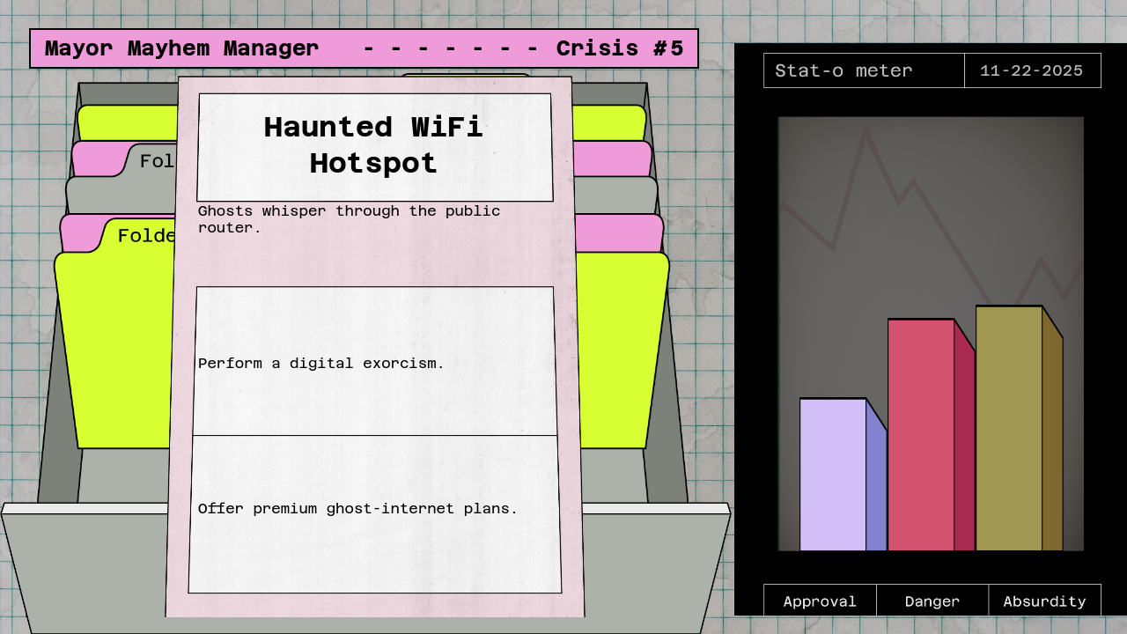The image size is (1127, 634).
Task: Click the 'Mayor Mayhem Manager' title
Action: point(181,48)
